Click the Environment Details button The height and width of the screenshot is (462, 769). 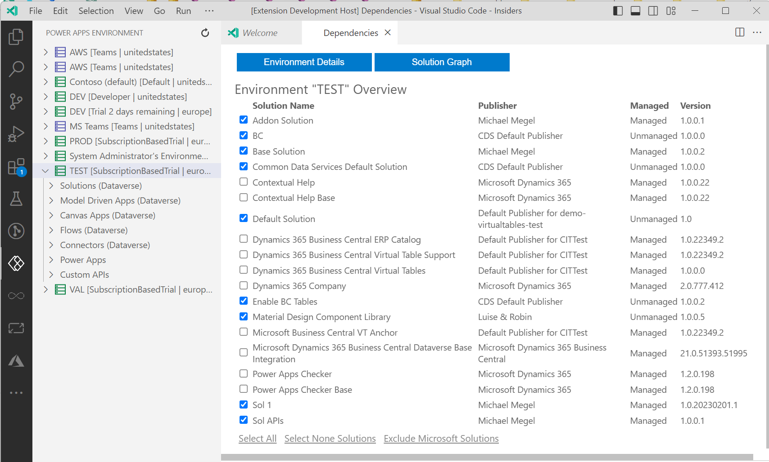304,62
